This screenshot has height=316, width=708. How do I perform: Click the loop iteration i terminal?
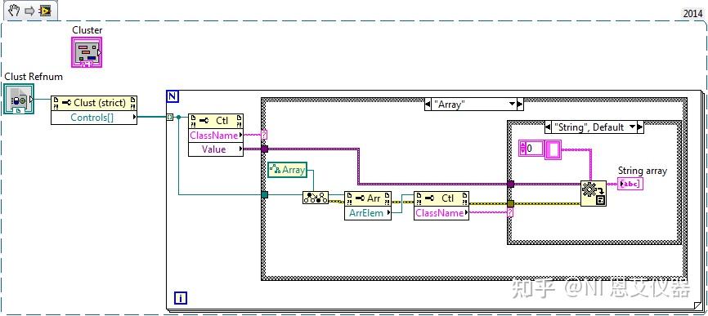click(180, 298)
